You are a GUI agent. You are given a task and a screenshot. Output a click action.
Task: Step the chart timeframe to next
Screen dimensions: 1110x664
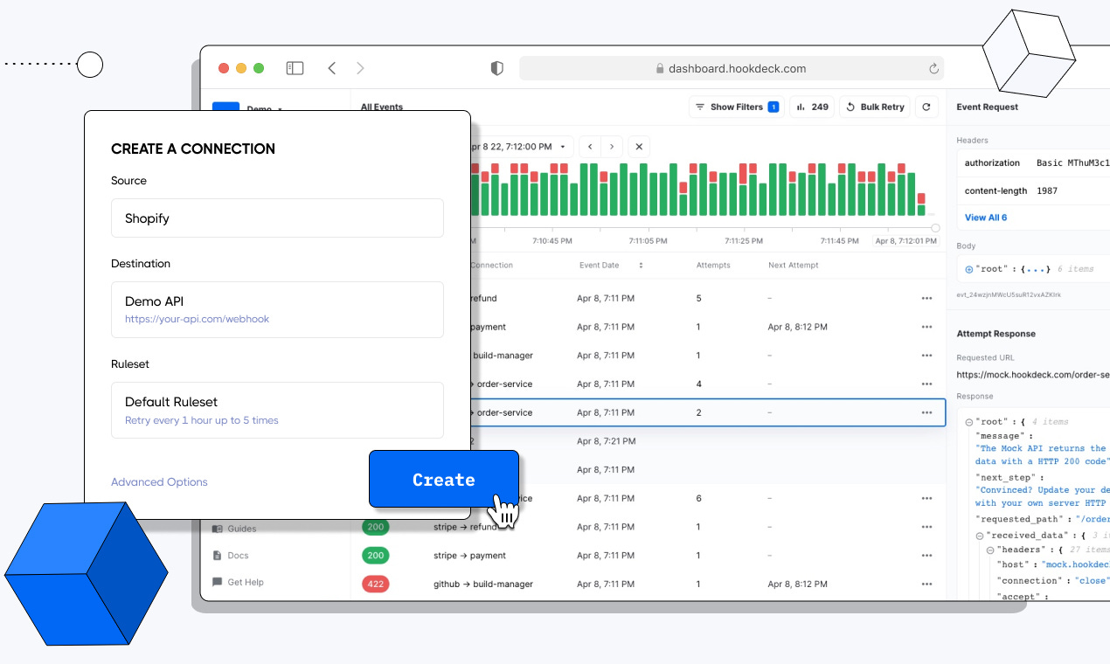(x=612, y=147)
